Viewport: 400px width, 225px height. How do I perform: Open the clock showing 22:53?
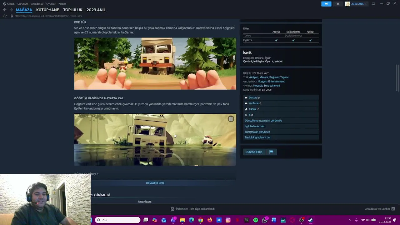point(385,220)
